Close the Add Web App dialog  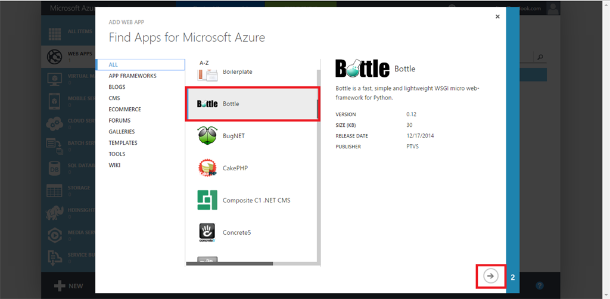point(497,17)
